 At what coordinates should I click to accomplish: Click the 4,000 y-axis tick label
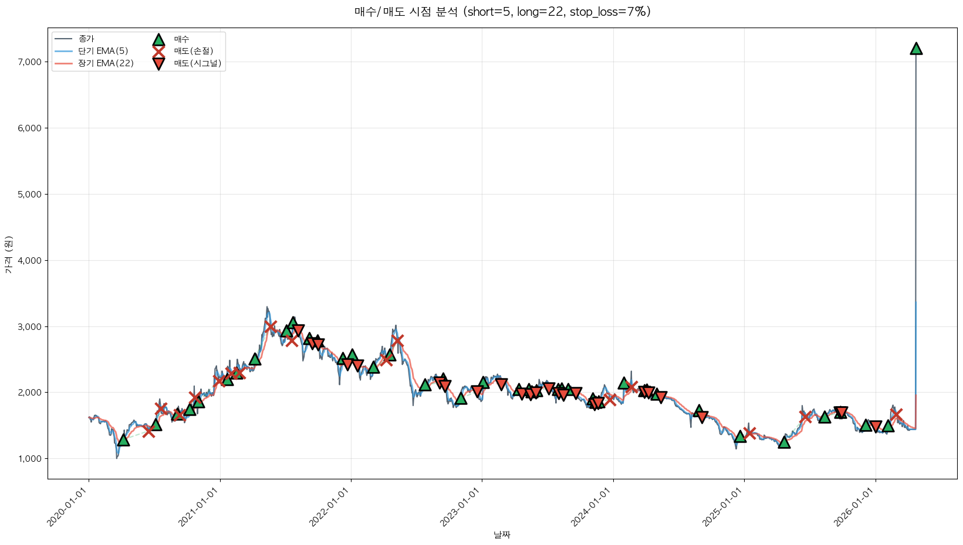(x=29, y=261)
